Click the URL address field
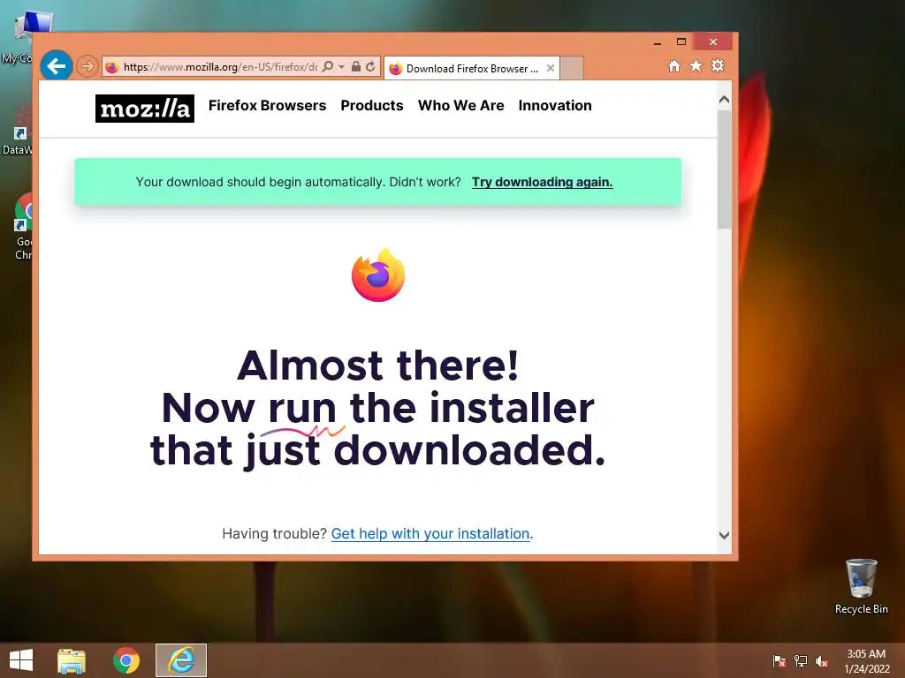 [x=220, y=67]
